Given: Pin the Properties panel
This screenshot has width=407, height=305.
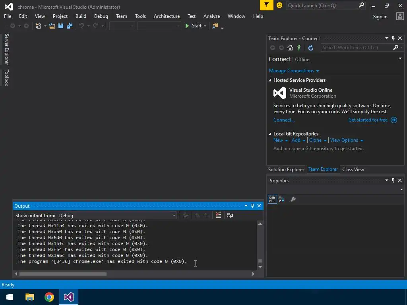Looking at the screenshot, I should pos(393,180).
